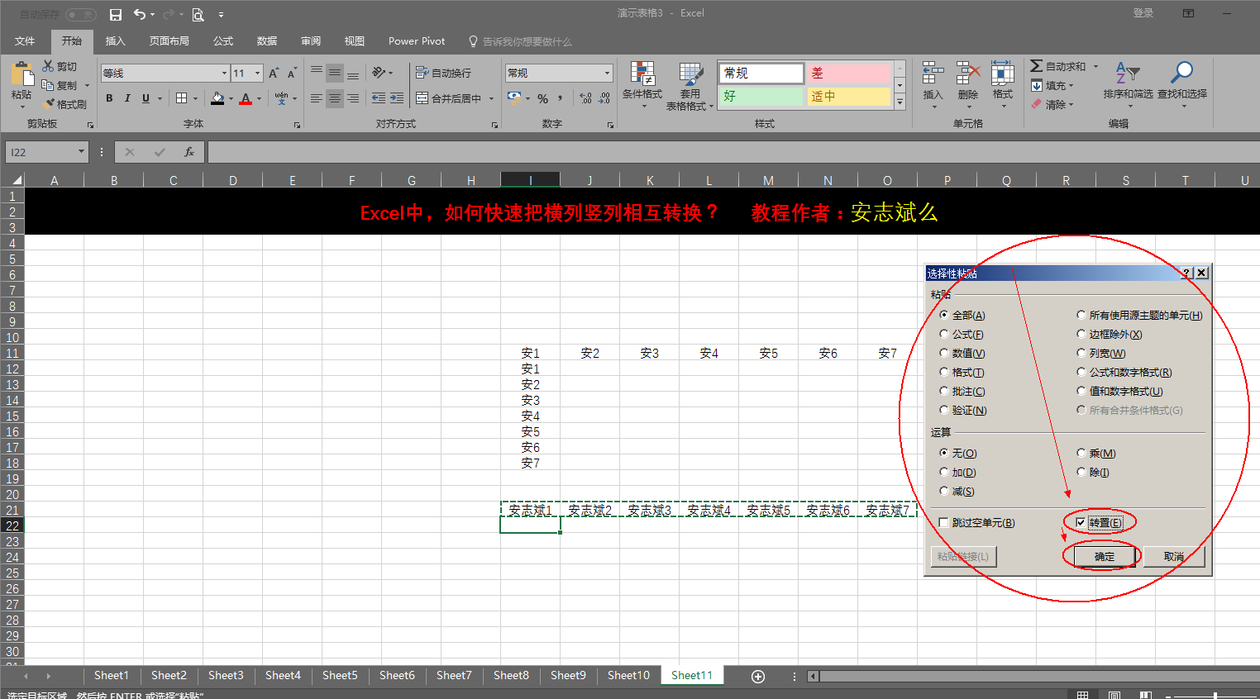
Task: Click the Save icon in the quick access toolbar
Action: (116, 14)
